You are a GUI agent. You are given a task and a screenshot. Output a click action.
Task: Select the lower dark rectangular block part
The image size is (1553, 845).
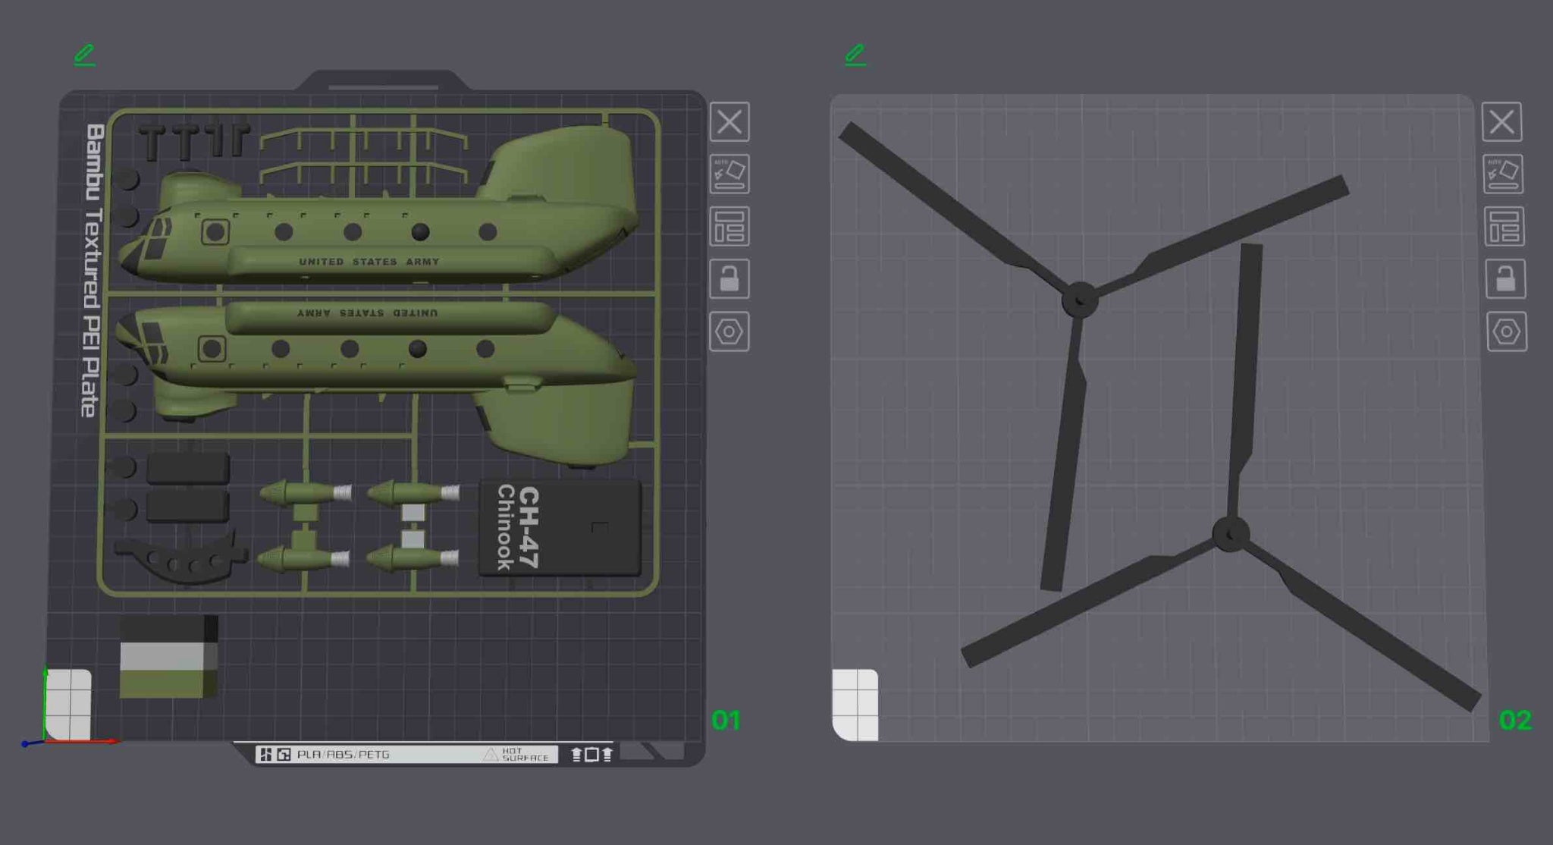point(187,507)
